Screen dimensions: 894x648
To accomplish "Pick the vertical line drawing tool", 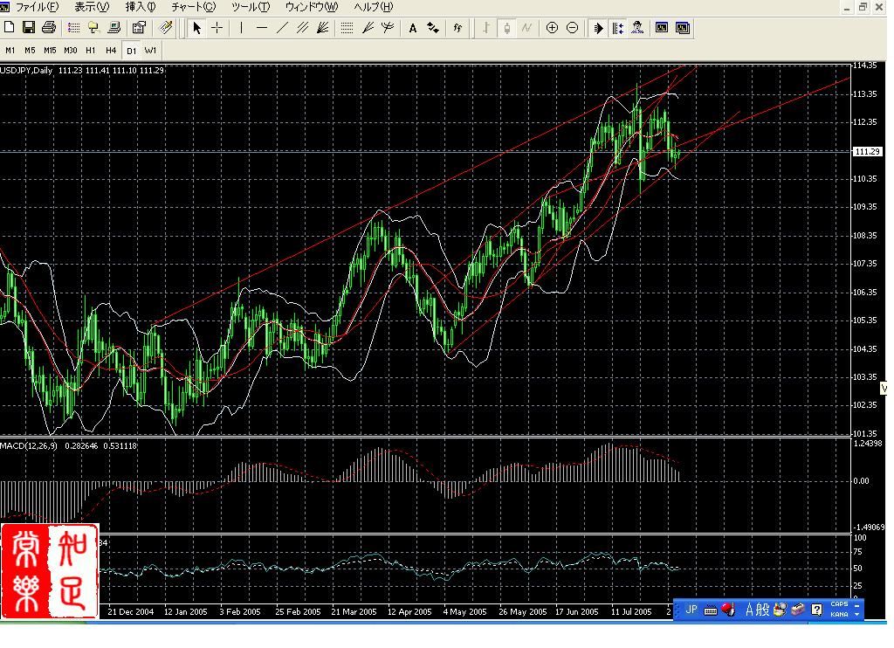I will point(242,28).
